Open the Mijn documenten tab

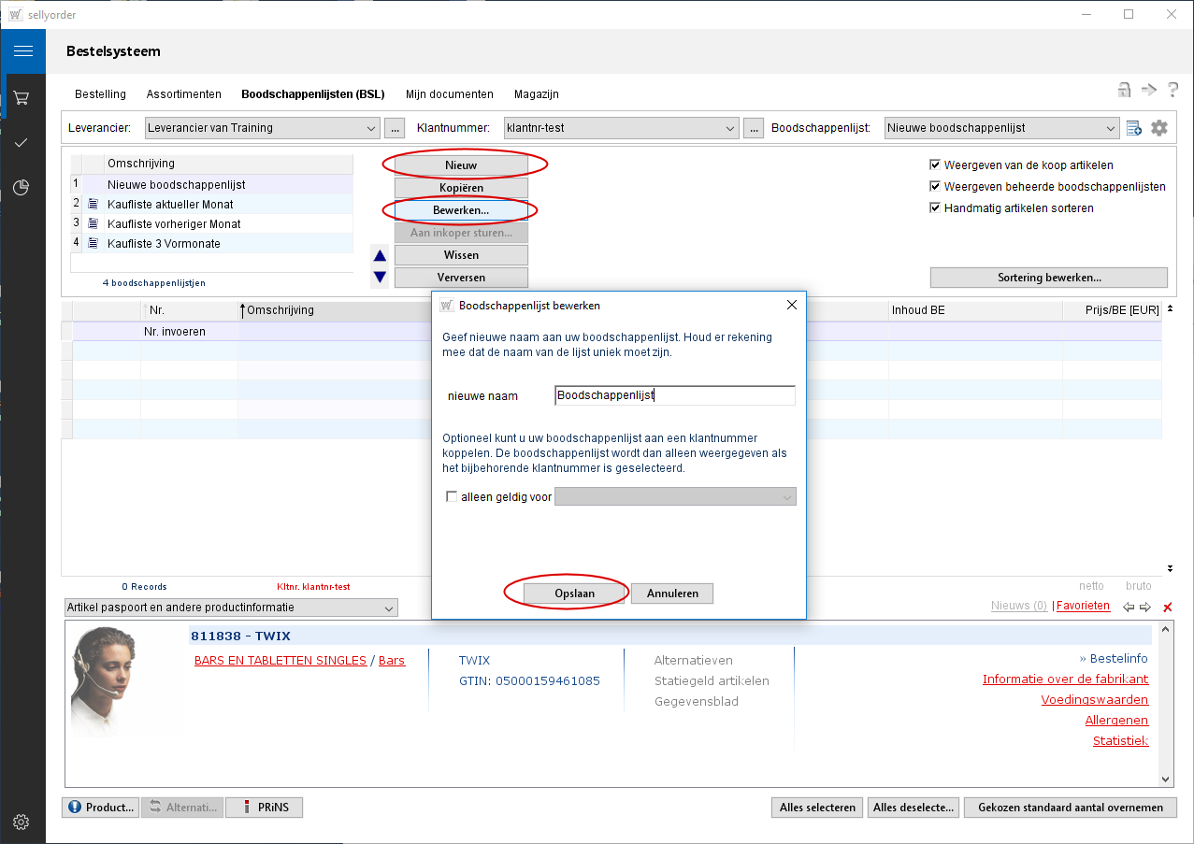pyautogui.click(x=449, y=94)
